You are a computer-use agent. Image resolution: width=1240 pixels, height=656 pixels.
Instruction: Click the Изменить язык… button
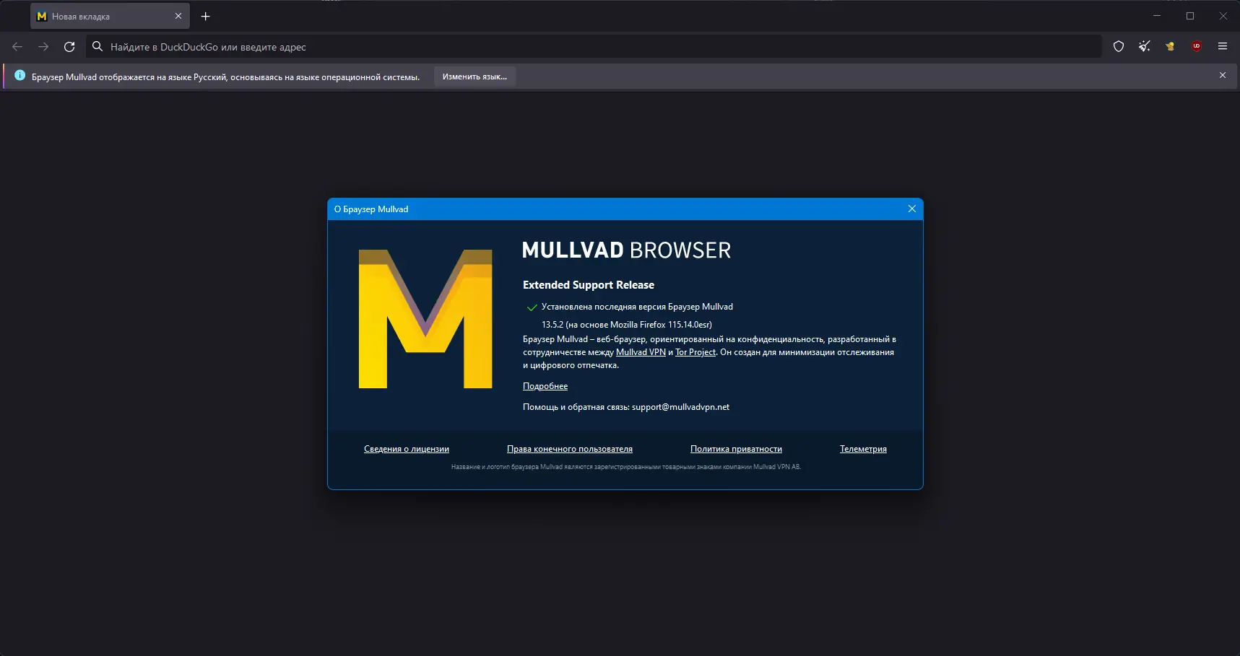[x=474, y=76]
